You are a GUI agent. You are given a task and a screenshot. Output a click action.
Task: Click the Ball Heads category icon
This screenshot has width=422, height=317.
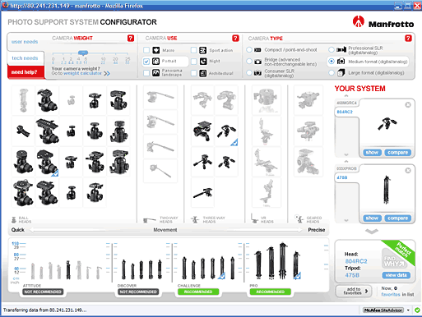tap(14, 219)
